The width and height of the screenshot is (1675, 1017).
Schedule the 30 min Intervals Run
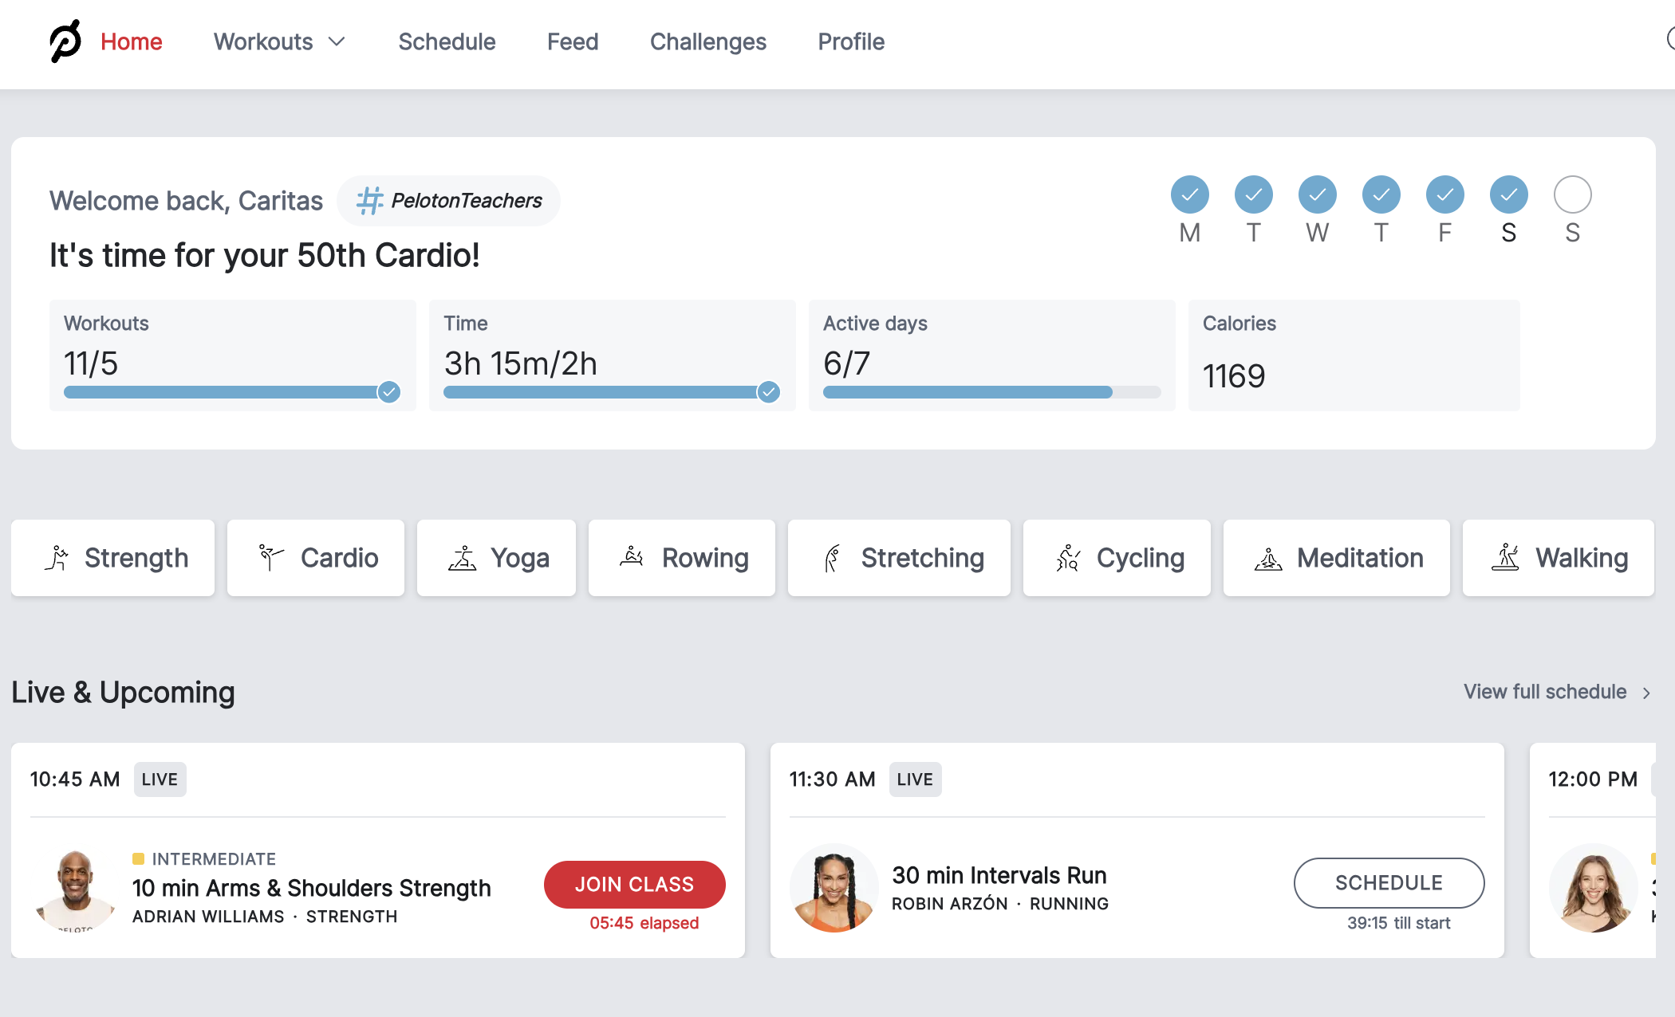tap(1389, 882)
